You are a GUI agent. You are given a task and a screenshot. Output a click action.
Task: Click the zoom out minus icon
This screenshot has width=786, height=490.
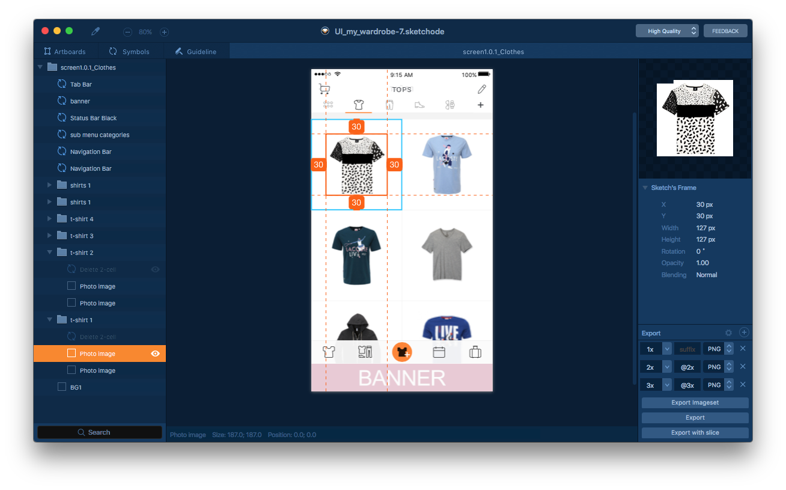127,32
